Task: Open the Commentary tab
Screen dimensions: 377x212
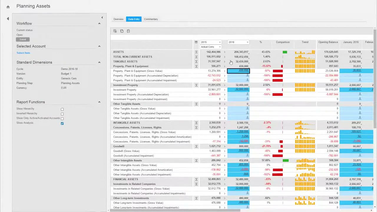Action: pyautogui.click(x=151, y=19)
